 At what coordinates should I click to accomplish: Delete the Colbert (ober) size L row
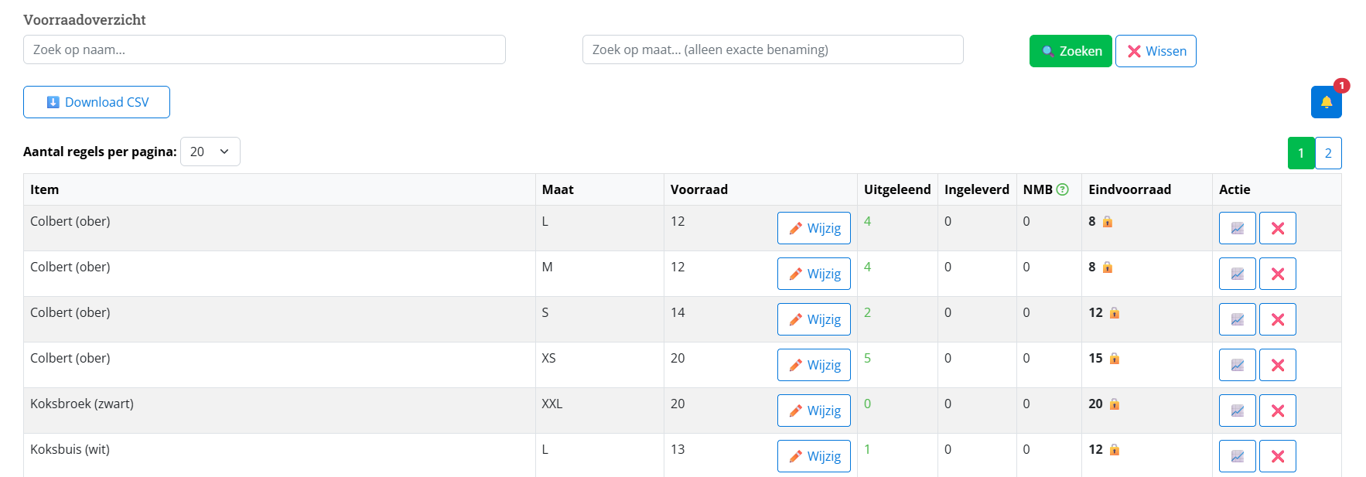1277,228
